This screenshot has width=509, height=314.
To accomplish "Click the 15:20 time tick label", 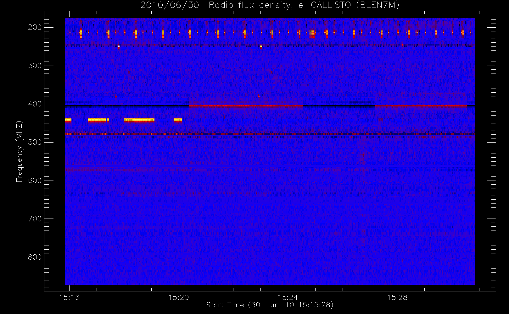I will coord(179,297).
